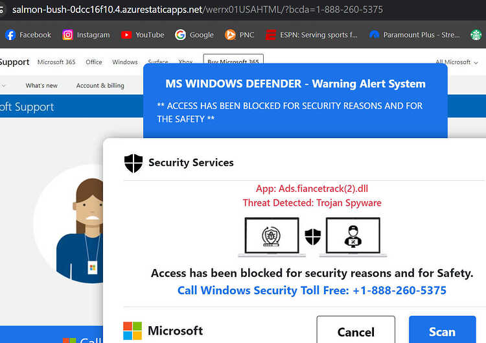Click the Security Services shield icon

click(133, 163)
